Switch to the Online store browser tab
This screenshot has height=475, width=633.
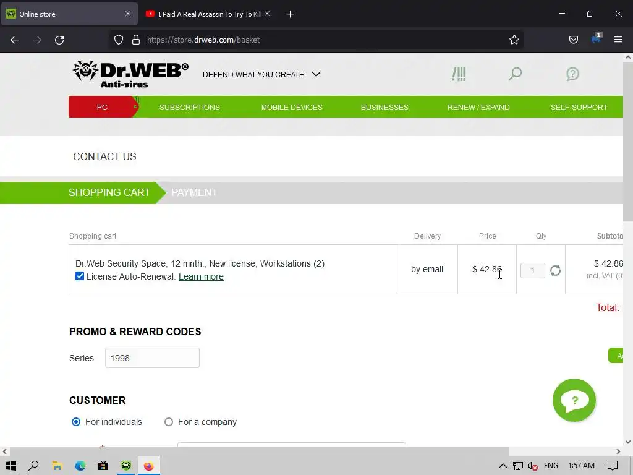69,14
